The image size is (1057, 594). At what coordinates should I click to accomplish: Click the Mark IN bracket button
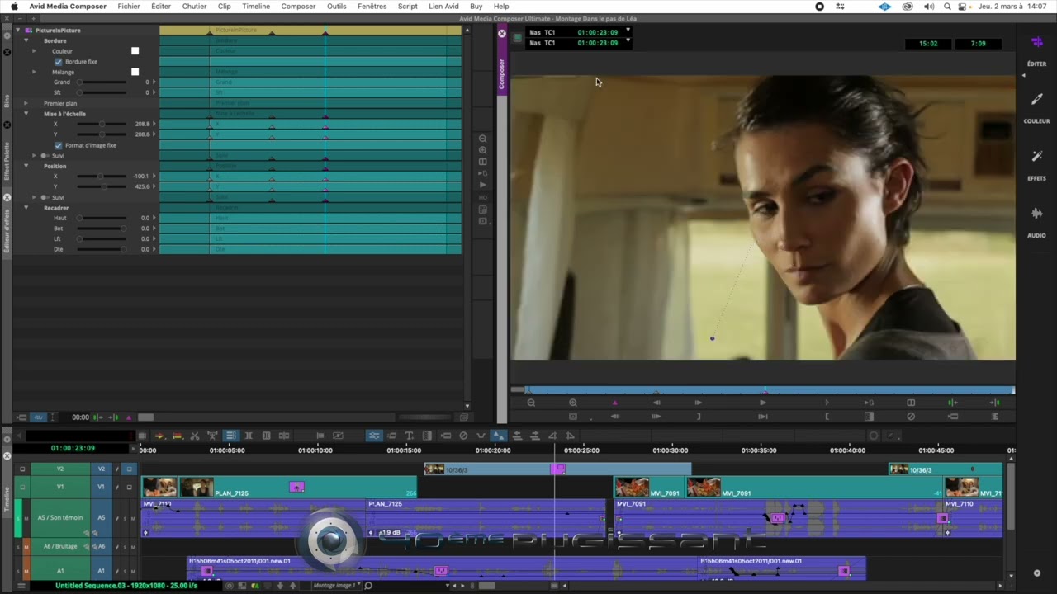click(x=827, y=417)
